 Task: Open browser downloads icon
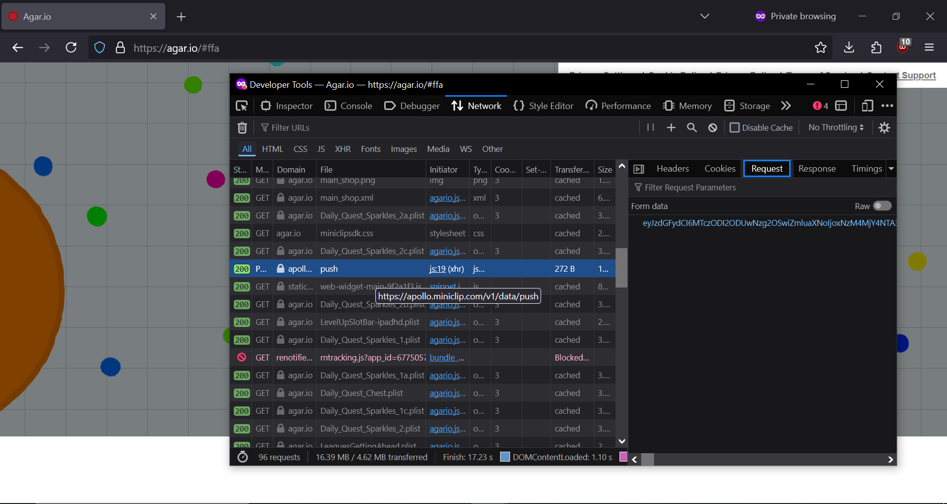849,48
